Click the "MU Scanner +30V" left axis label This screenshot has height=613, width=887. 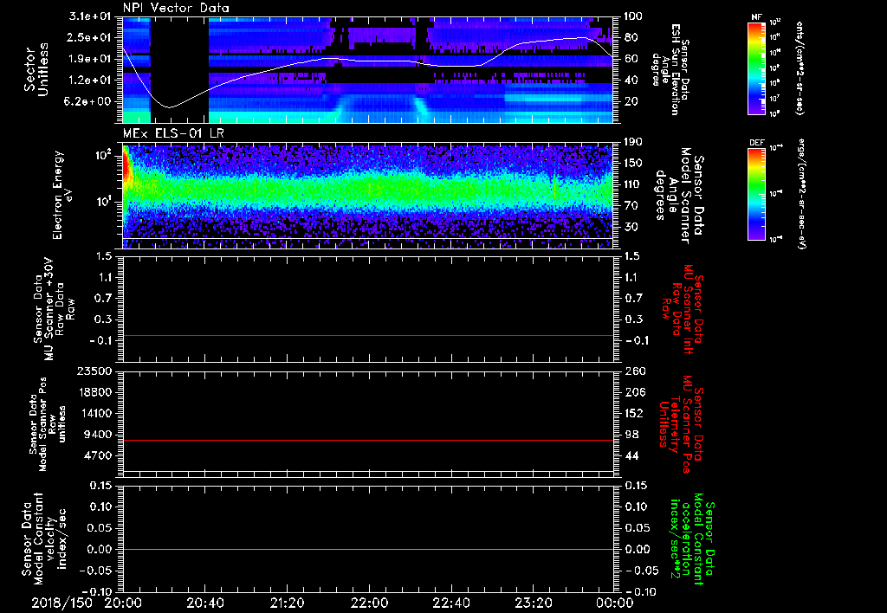pos(54,310)
